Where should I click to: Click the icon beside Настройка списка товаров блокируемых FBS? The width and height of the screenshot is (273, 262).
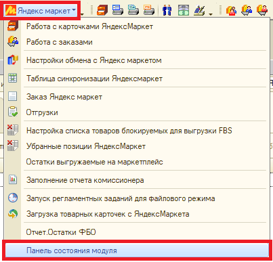[12, 130]
